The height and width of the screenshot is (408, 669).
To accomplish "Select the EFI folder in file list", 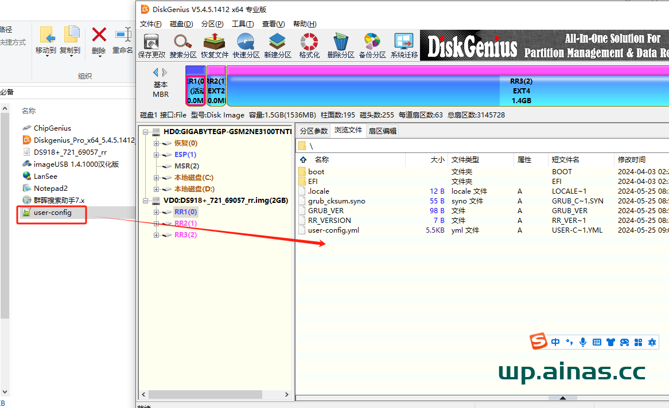I will tap(313, 181).
